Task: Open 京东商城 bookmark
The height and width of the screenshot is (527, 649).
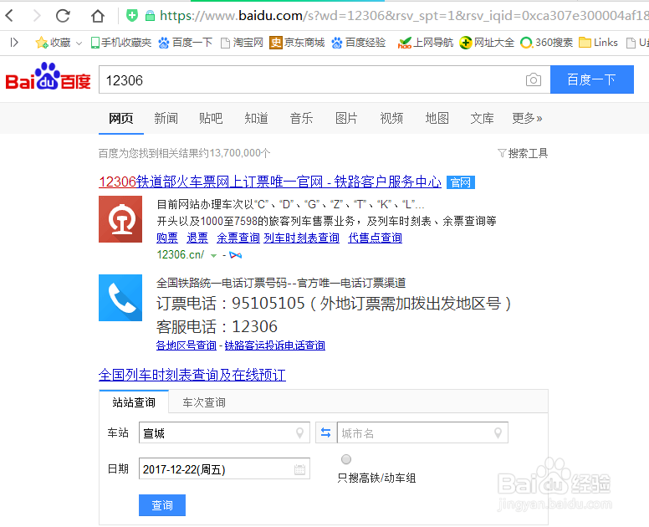Action: click(x=297, y=42)
